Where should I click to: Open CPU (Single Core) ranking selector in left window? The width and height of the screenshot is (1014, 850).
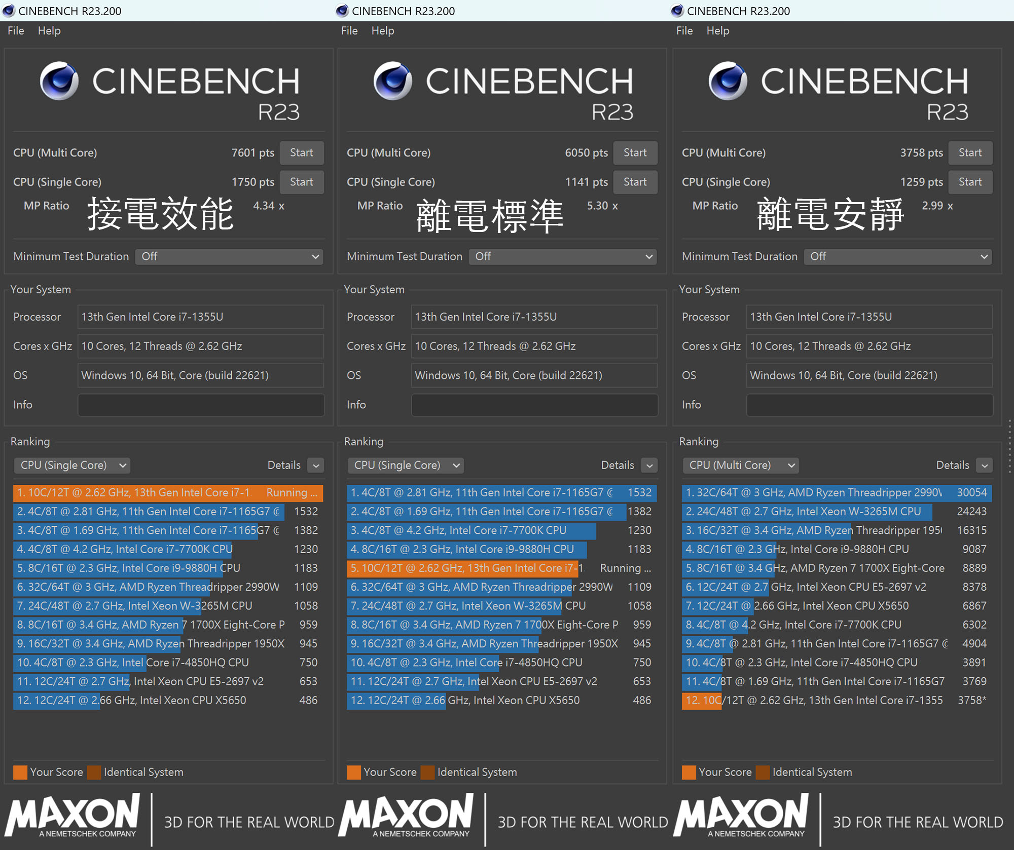(x=72, y=466)
